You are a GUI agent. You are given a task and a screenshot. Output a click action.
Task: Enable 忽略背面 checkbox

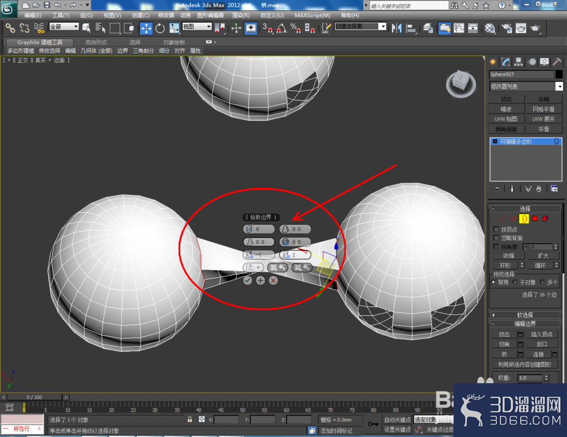pos(496,238)
